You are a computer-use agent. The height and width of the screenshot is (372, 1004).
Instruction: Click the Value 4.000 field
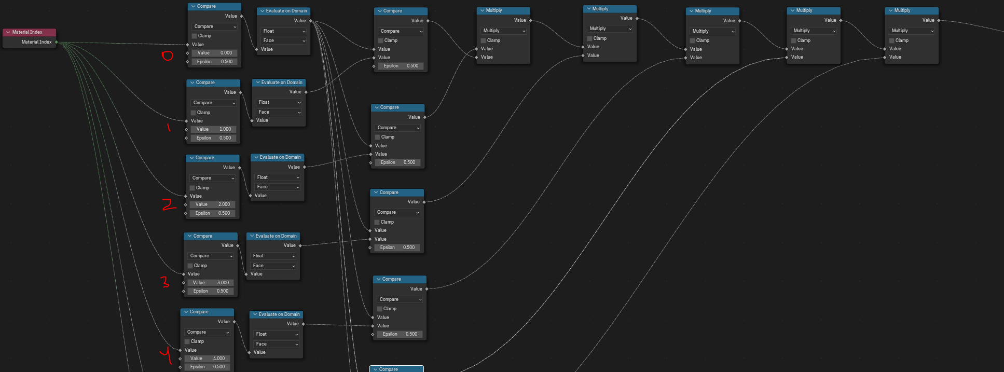[208, 359]
